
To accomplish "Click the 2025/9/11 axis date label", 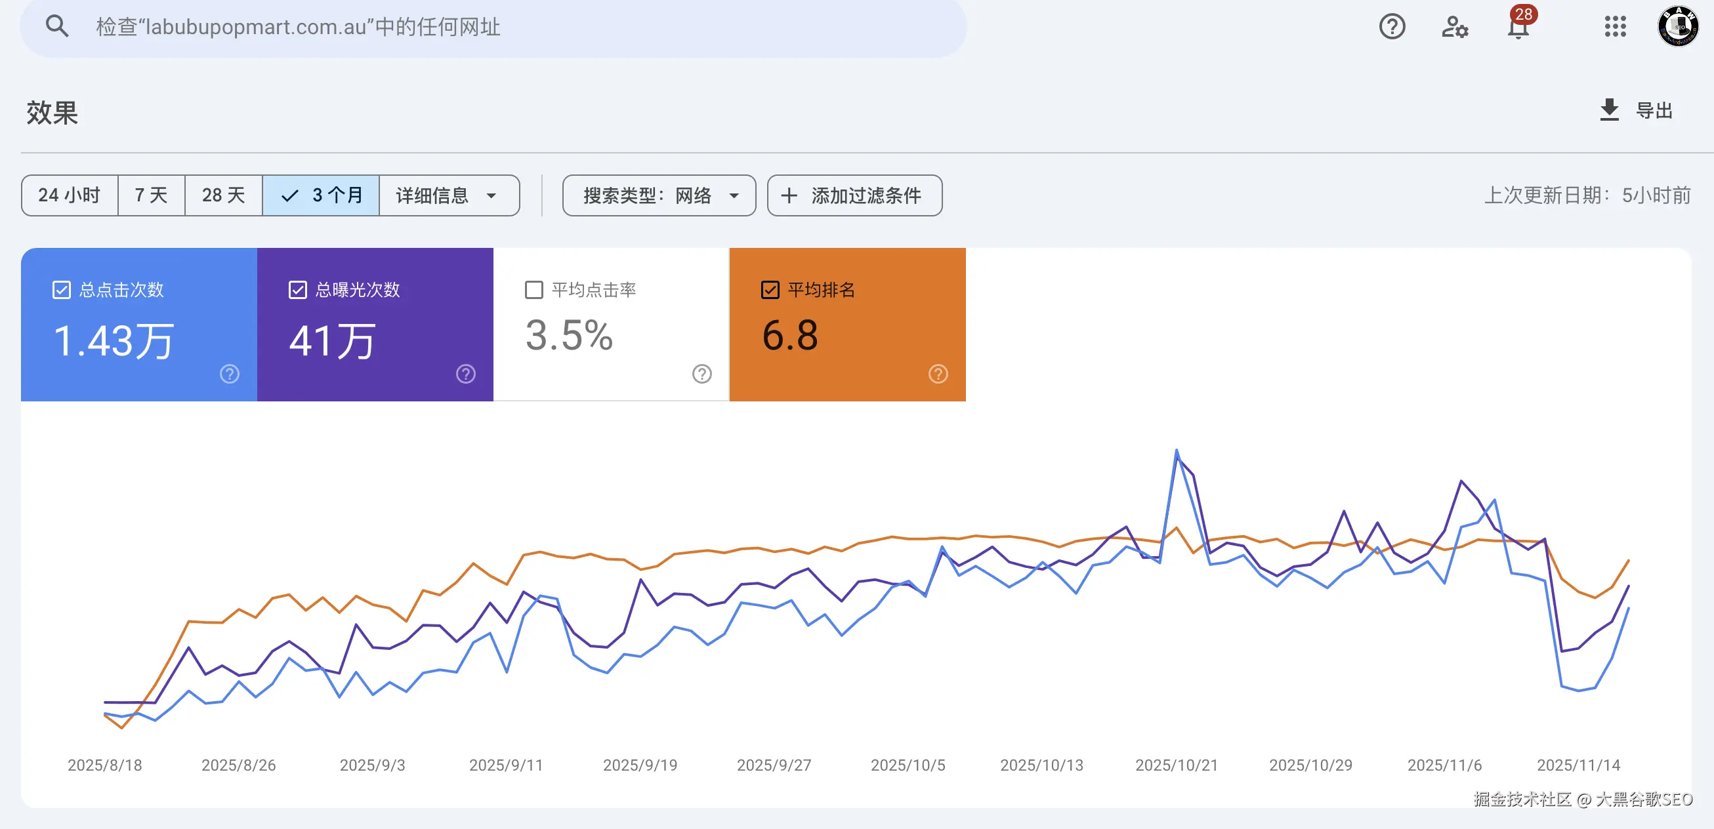I will (507, 765).
